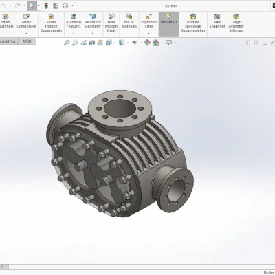
Task: Toggle Hide/Show Items eye icon
Action: pos(135,43)
